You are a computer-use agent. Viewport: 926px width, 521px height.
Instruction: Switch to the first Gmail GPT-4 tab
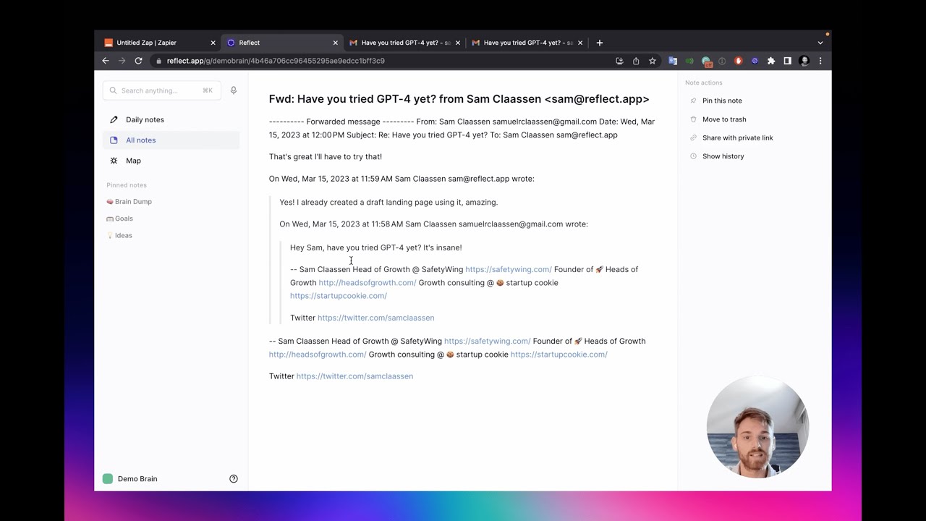[x=405, y=43]
